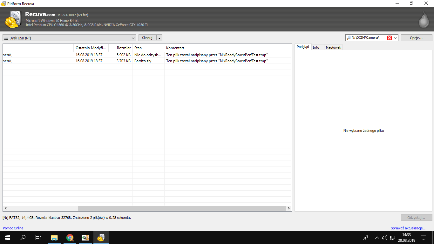Switch to the Nagłówek tab
This screenshot has width=434, height=244.
334,47
